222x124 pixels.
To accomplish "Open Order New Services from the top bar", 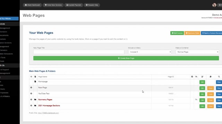I will 53,5.
